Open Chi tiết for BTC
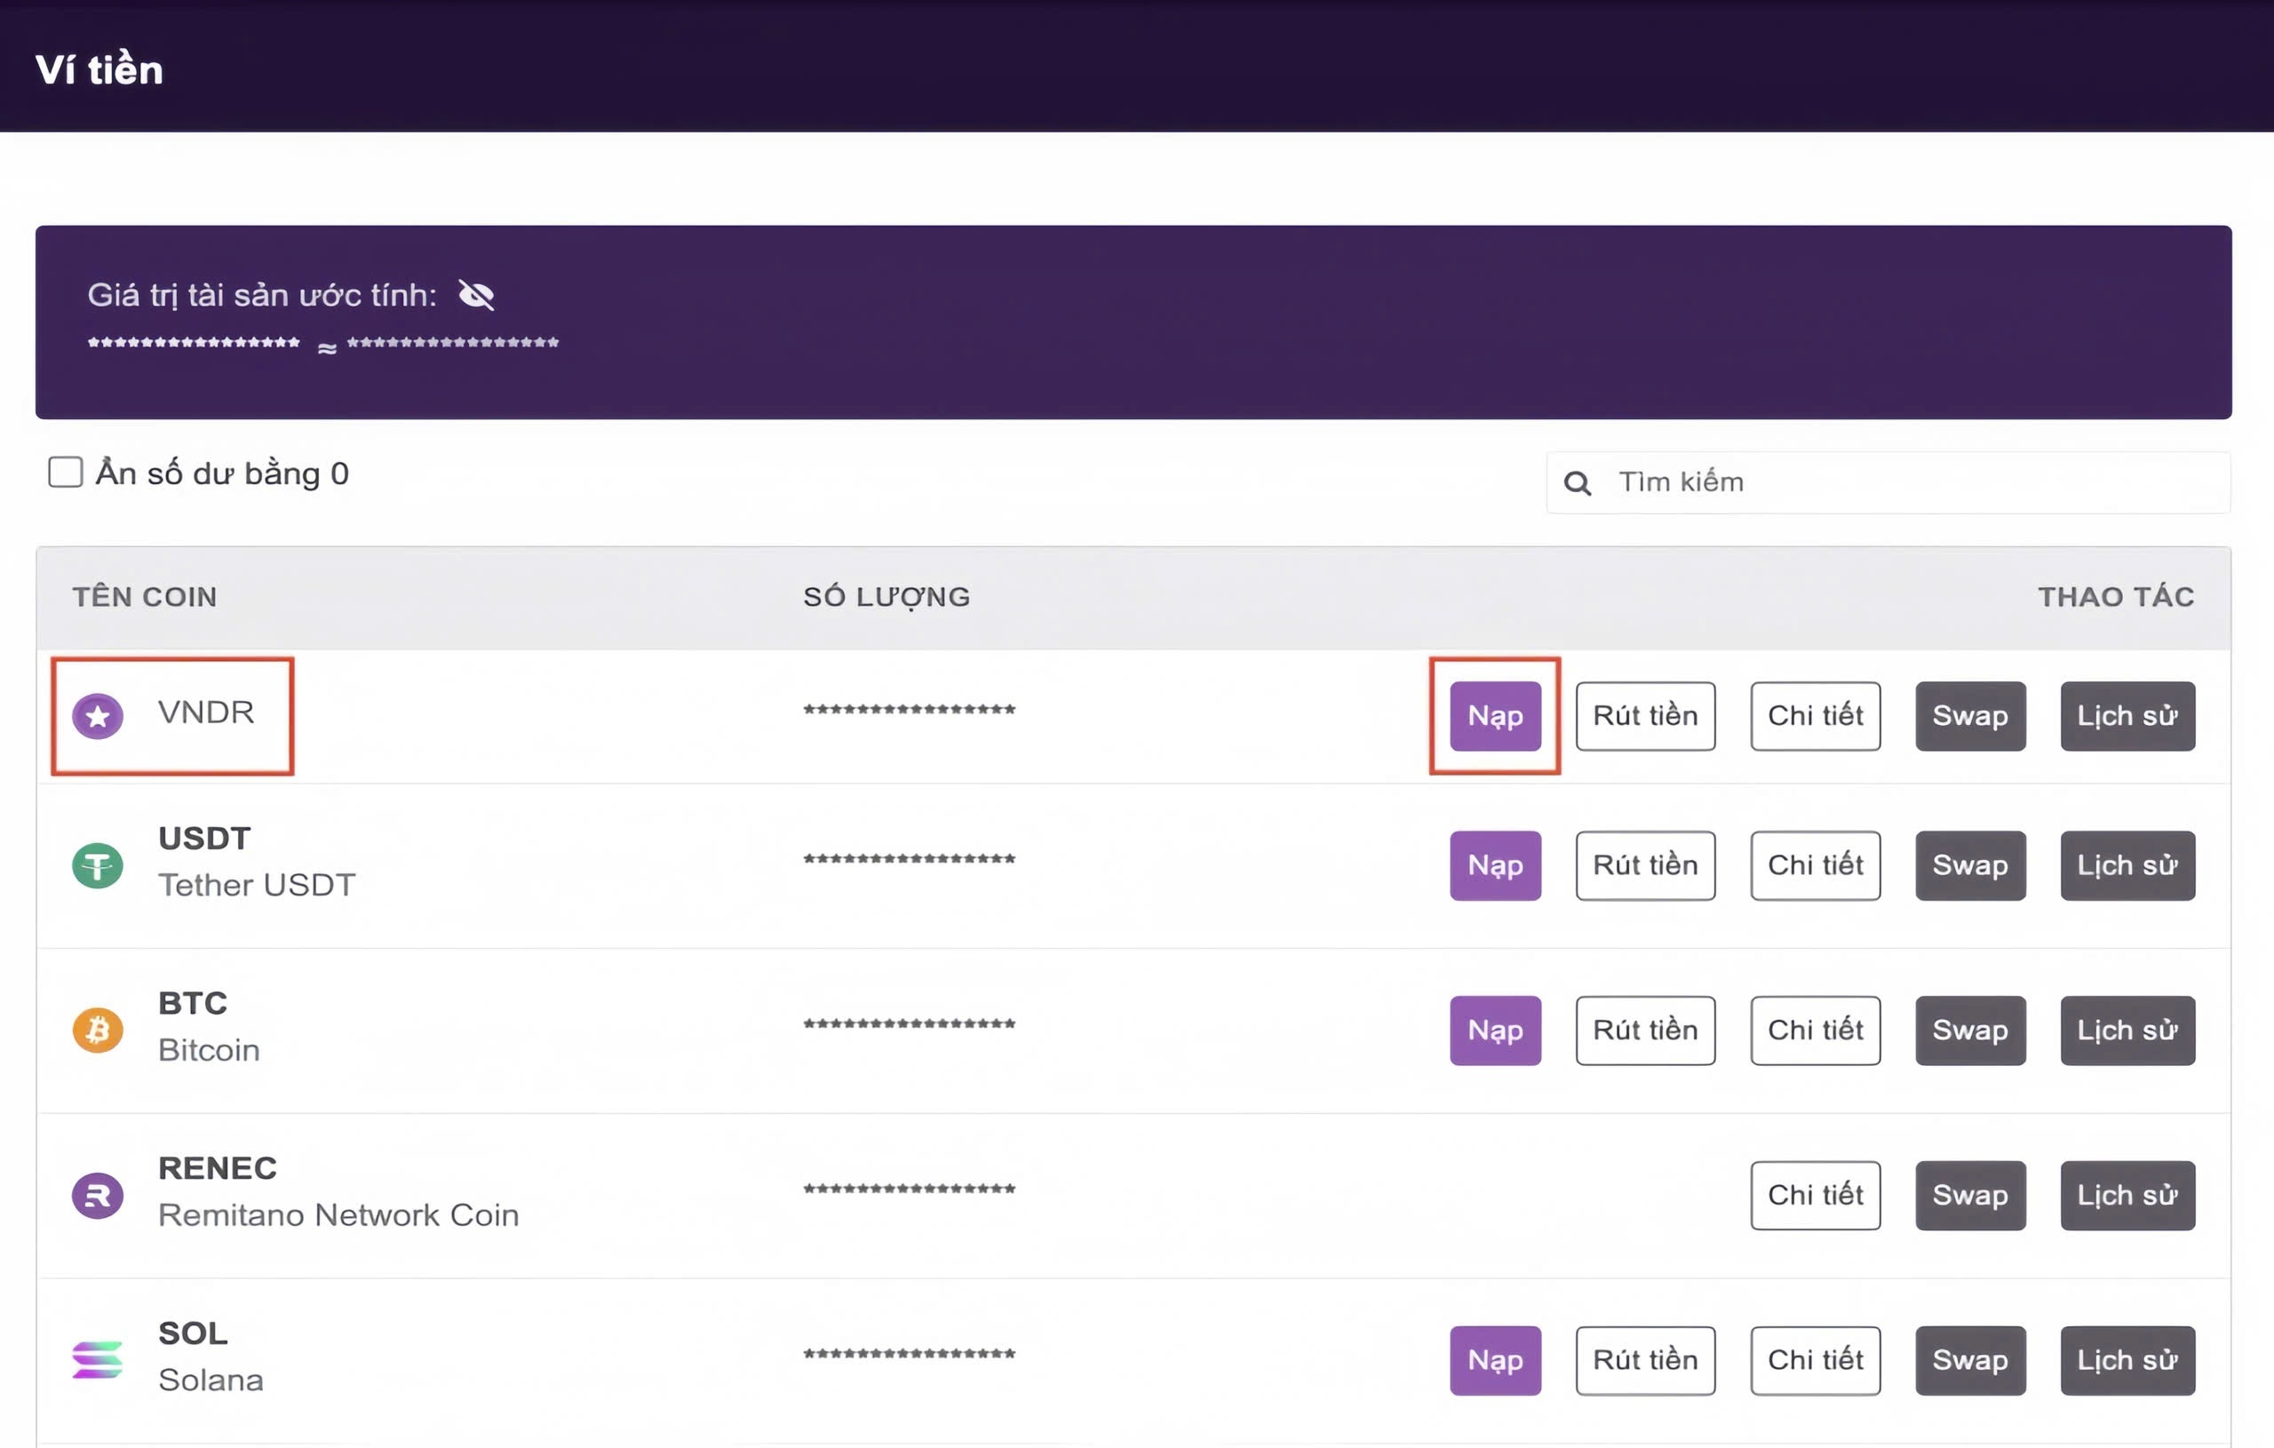Viewport: 2274px width, 1448px height. click(1815, 1030)
